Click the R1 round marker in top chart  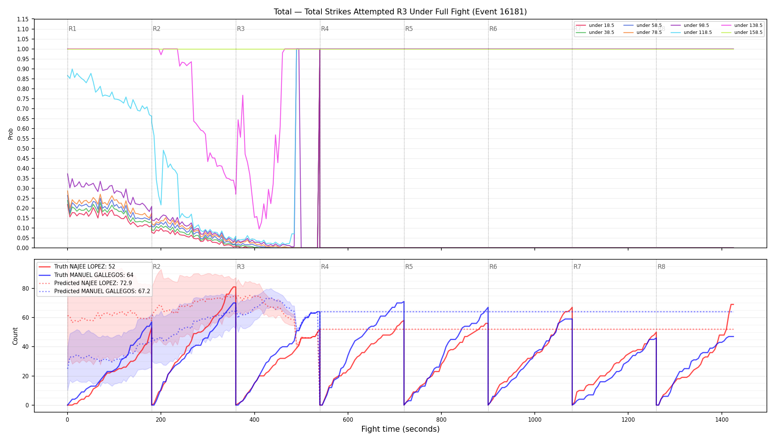(72, 29)
